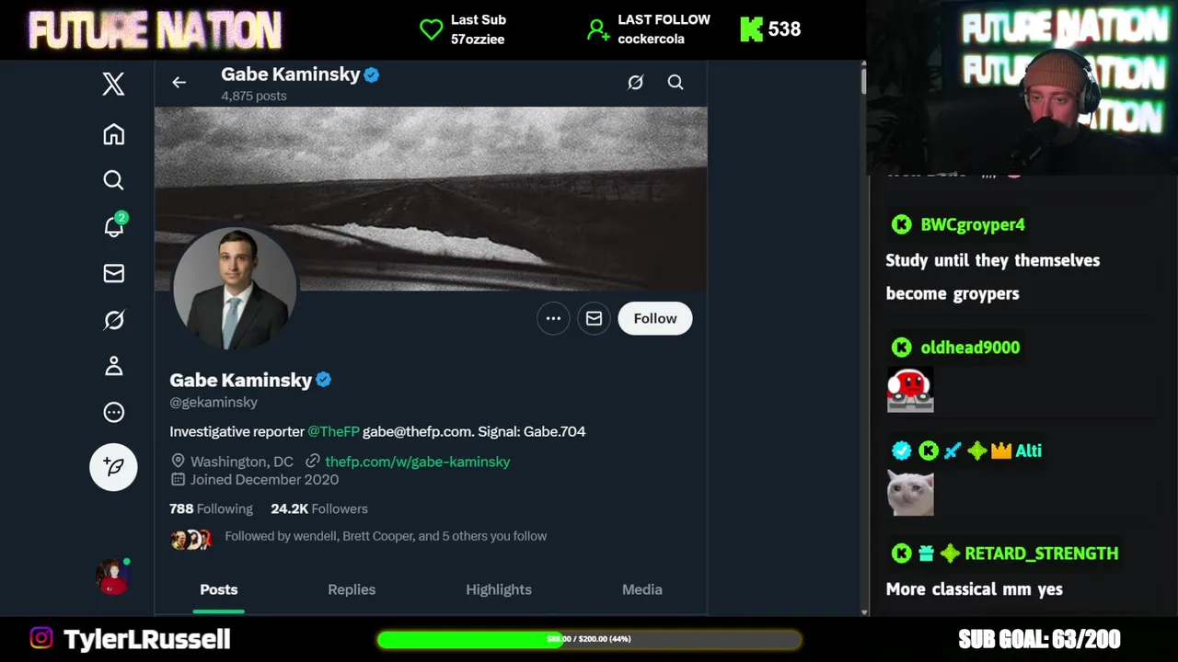Switch to the Highlights tab

(499, 589)
